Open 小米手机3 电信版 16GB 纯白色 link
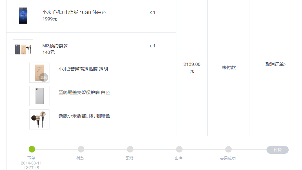The image size is (302, 170). [74, 12]
